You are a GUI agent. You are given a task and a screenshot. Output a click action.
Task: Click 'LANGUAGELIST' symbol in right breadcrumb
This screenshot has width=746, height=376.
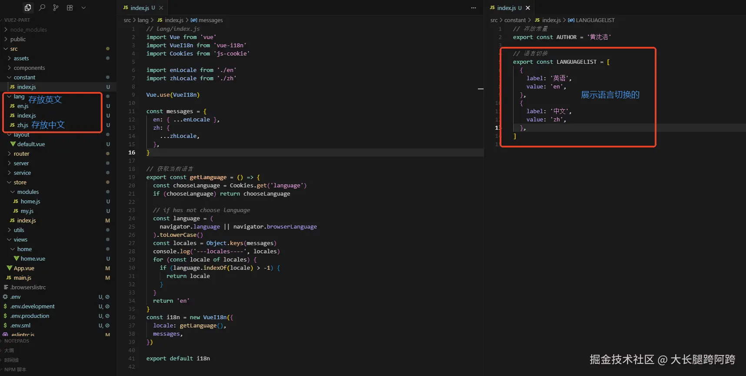pos(591,20)
